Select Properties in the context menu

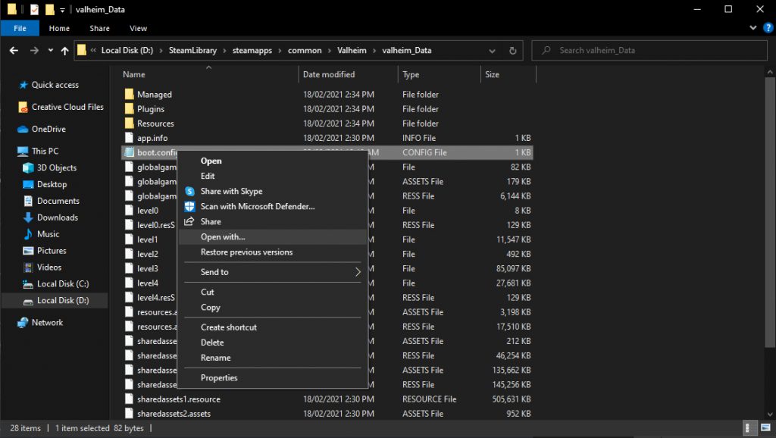point(219,377)
